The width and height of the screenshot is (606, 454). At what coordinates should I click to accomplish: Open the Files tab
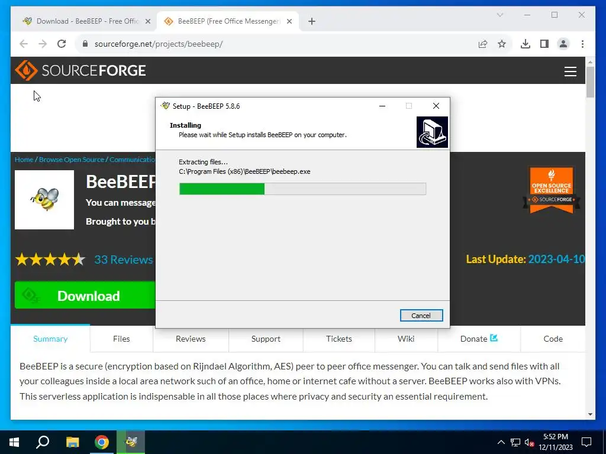click(x=121, y=339)
